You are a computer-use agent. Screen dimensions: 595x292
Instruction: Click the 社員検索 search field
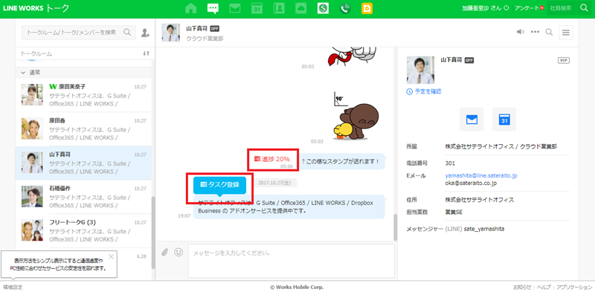(x=562, y=8)
